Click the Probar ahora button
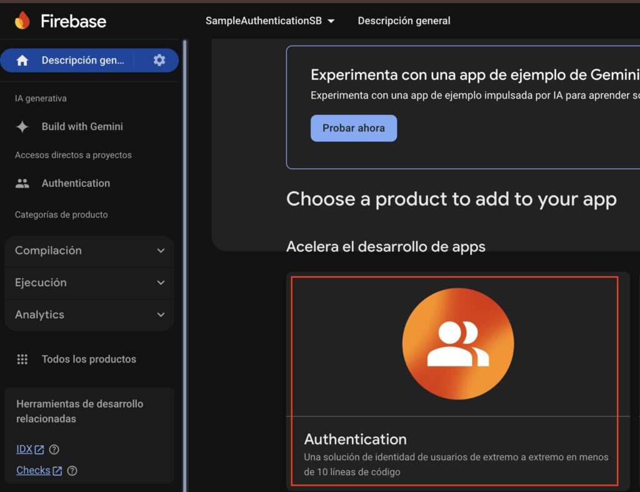This screenshot has width=640, height=492. (354, 128)
